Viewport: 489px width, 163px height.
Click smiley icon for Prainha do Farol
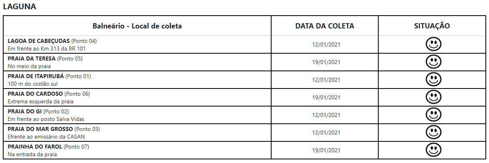433,150
